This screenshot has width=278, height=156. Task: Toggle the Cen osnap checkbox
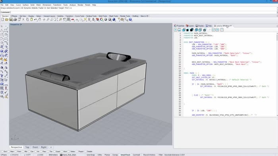[x=29, y=152]
